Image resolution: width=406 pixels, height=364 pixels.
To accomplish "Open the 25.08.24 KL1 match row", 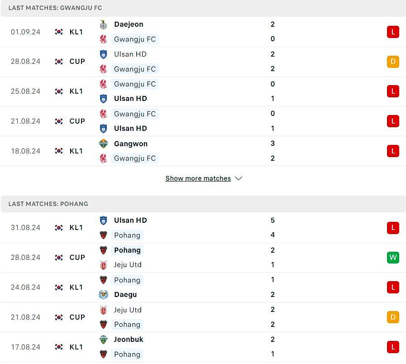I will pyautogui.click(x=203, y=91).
